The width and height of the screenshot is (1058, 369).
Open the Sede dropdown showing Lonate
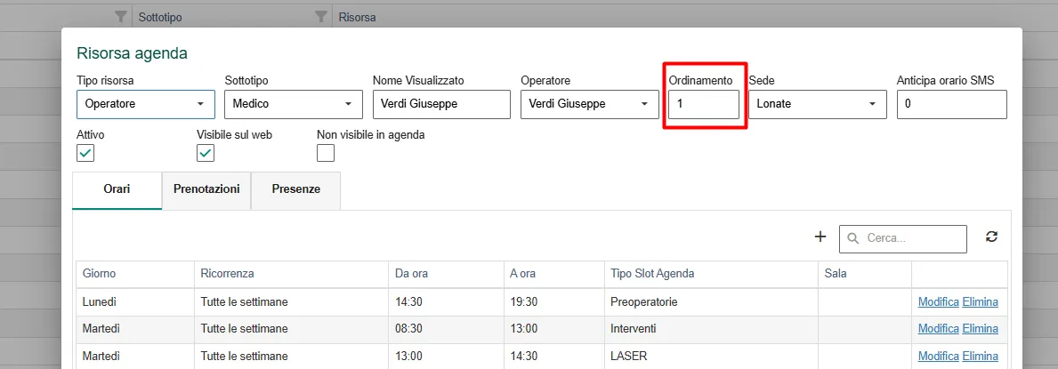click(818, 104)
